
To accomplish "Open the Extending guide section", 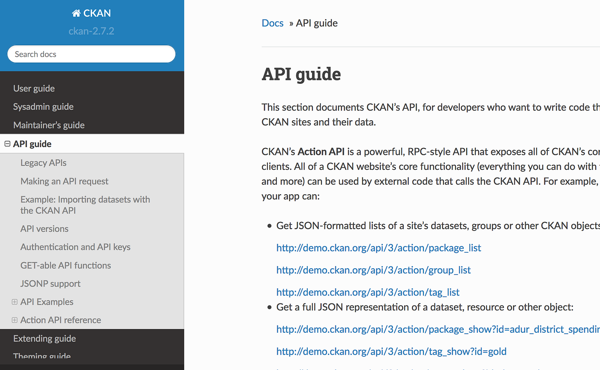I will coord(44,338).
